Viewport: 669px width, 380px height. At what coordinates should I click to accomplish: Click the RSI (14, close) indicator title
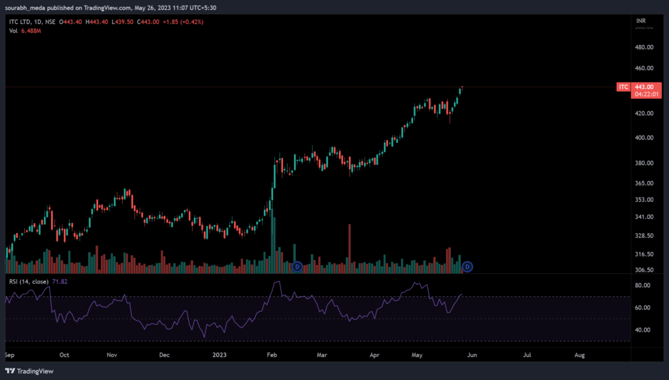[x=29, y=281]
